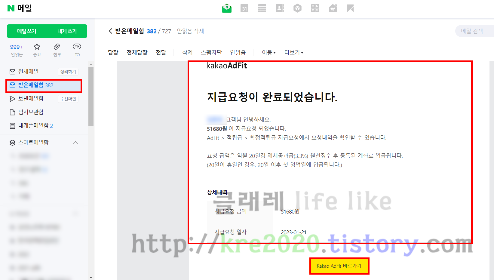Image resolution: width=494 pixels, height=280 pixels.
Task: Click the green mail envelope icon
Action: pos(227,8)
